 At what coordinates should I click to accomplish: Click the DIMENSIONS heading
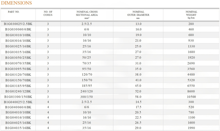coord(16,3)
